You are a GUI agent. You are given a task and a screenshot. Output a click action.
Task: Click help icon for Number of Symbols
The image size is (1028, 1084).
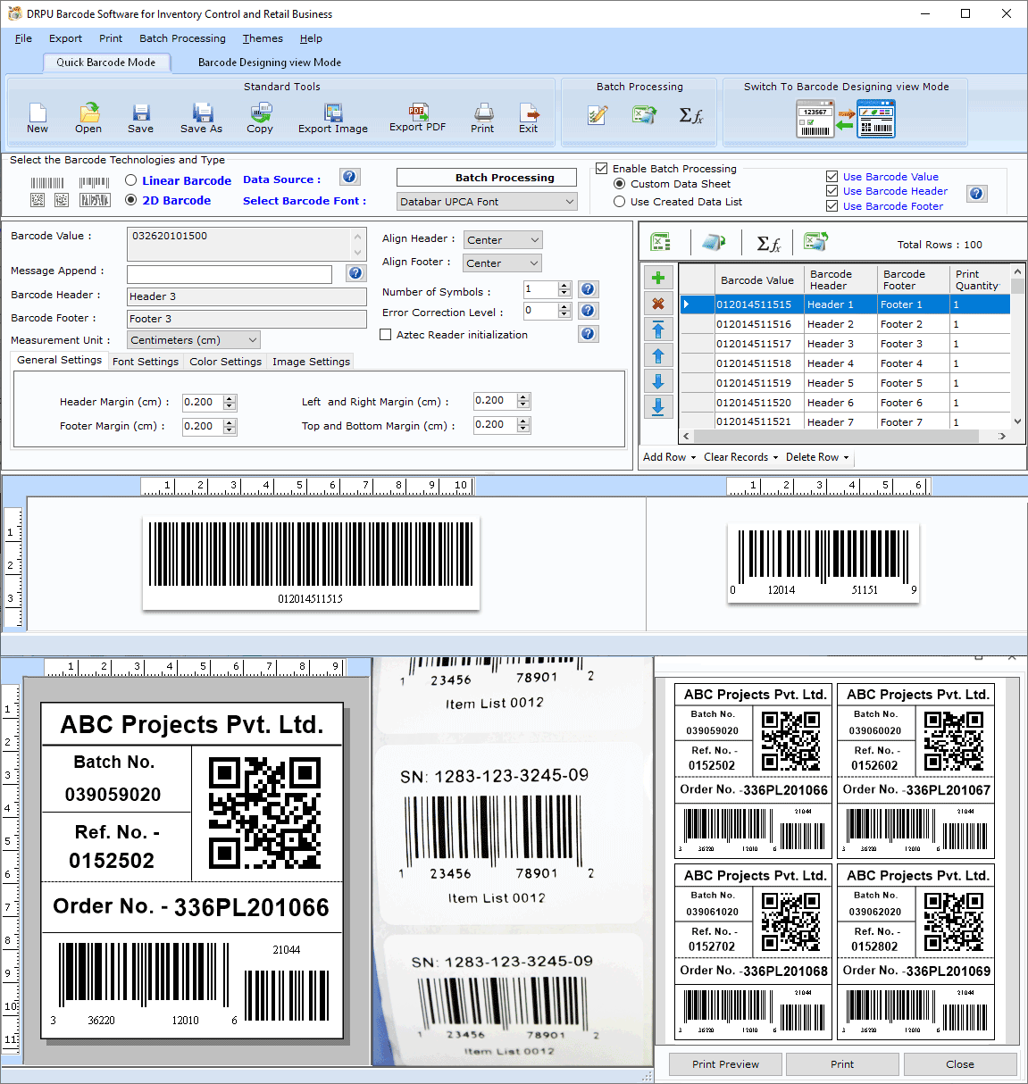point(588,289)
